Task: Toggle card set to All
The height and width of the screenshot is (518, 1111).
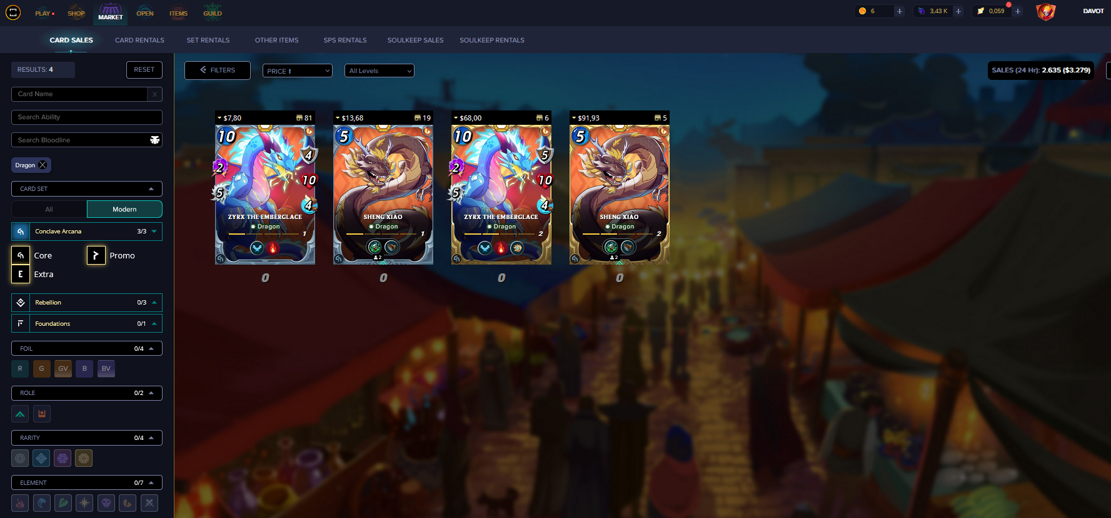Action: tap(49, 209)
